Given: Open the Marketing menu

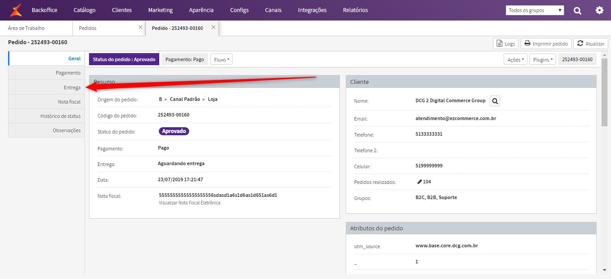Looking at the screenshot, I should (x=160, y=10).
